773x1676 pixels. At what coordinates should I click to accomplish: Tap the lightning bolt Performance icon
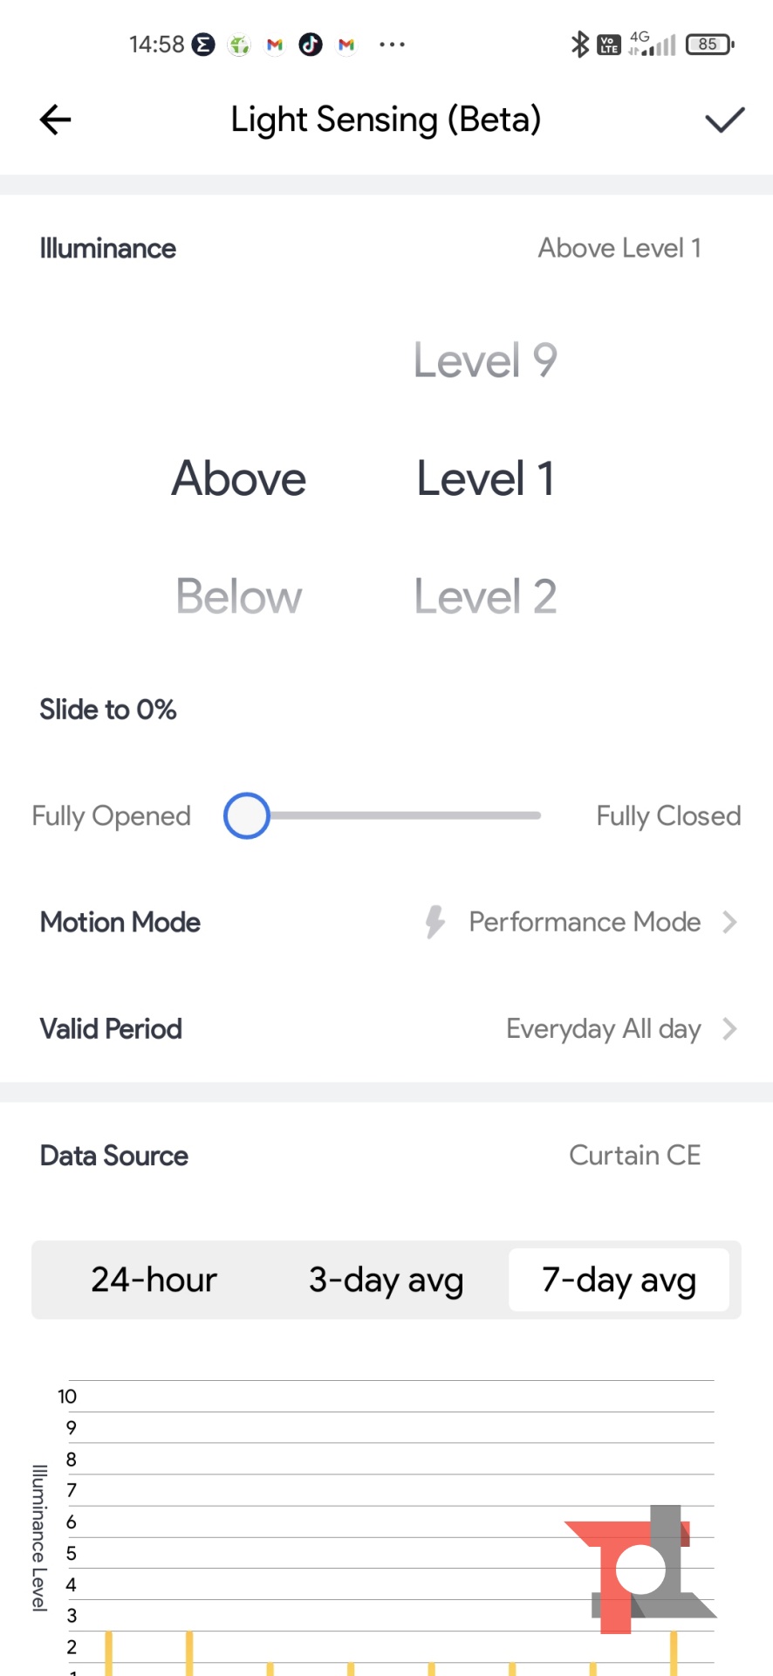(x=434, y=922)
